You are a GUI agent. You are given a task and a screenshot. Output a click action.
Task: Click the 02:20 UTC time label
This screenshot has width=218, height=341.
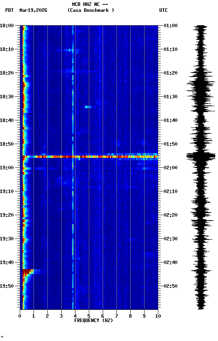[171, 215]
